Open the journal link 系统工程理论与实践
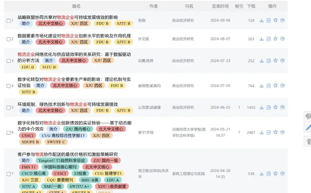The height and width of the screenshot is (193, 311). pos(188,174)
